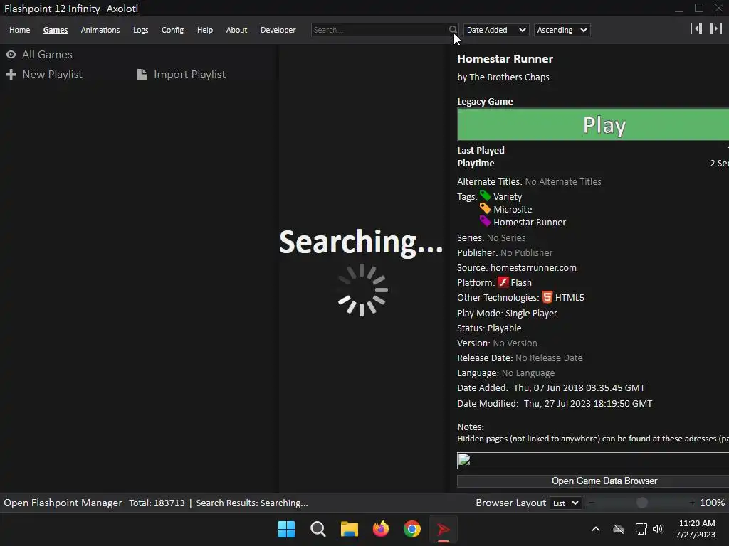Open the About tab

[236, 30]
